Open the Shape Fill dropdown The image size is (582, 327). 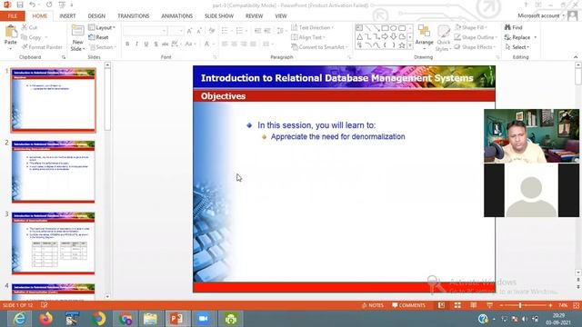tap(470, 27)
